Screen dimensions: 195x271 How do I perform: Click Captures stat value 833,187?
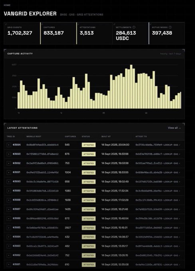(54, 33)
